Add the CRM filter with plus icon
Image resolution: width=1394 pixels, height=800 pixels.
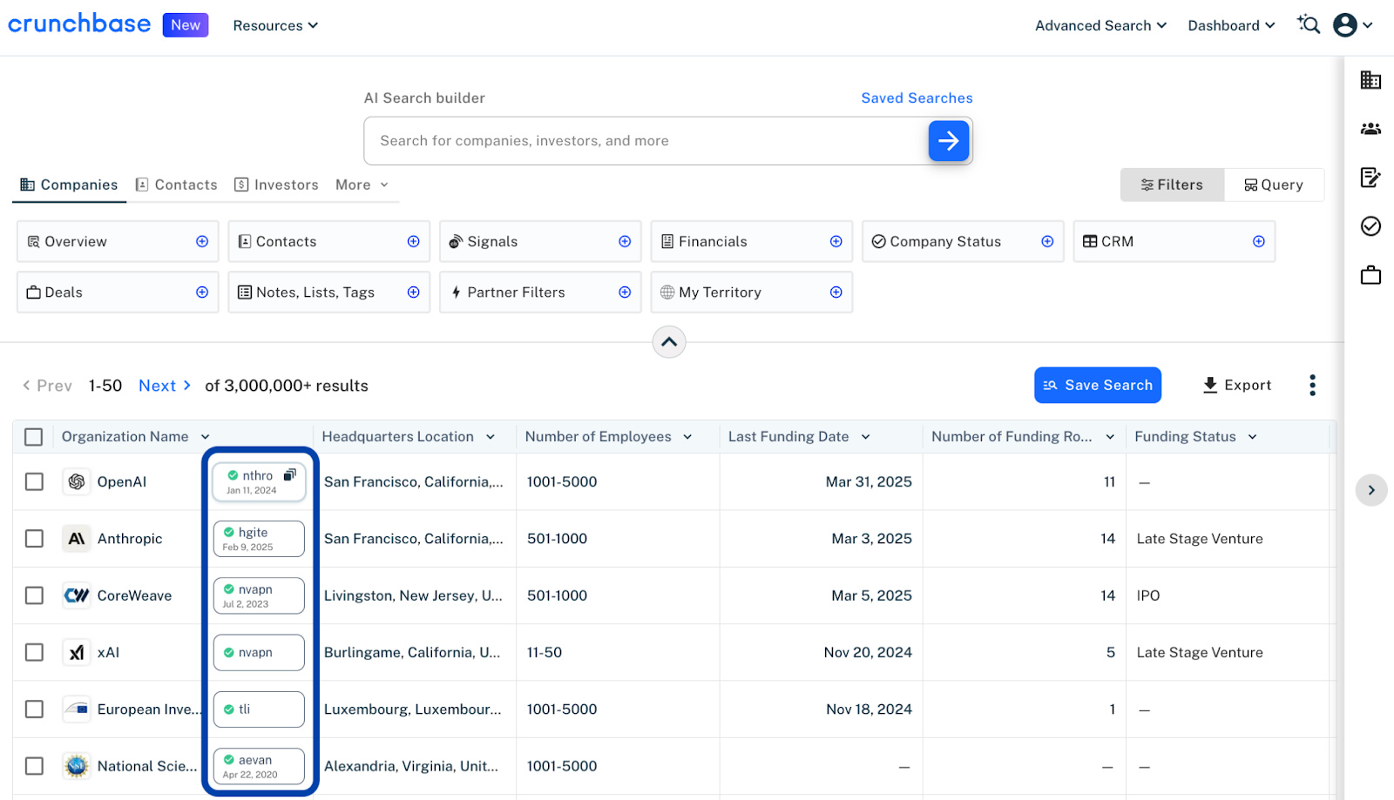tap(1259, 241)
